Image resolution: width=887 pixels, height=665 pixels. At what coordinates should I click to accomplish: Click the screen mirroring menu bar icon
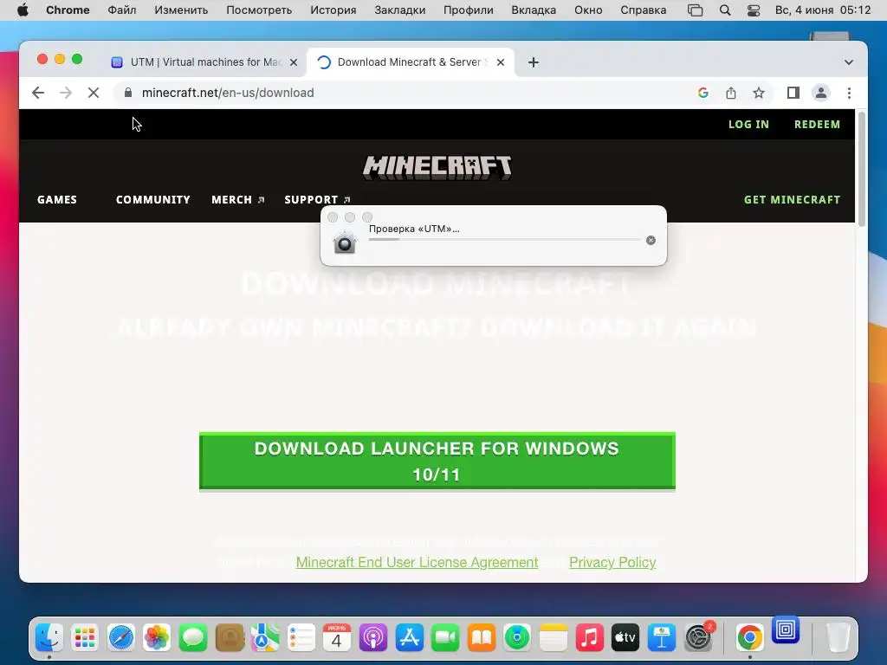coord(696,10)
